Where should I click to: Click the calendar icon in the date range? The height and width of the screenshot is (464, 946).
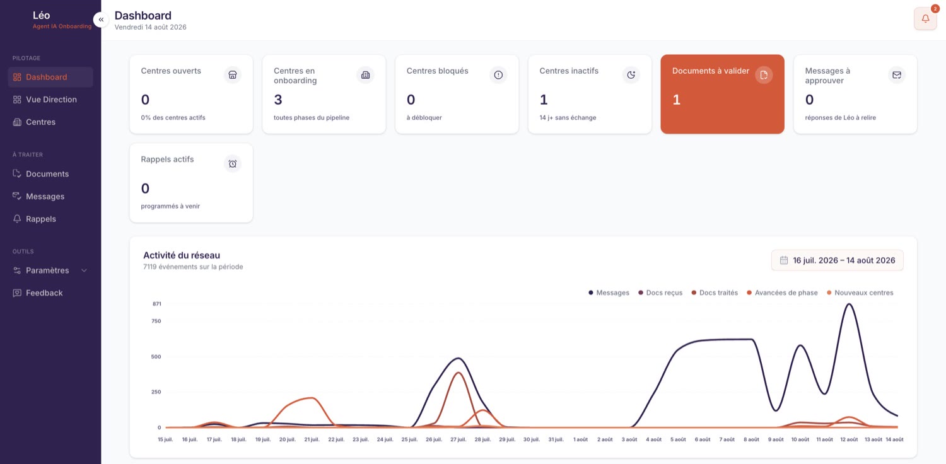click(784, 260)
